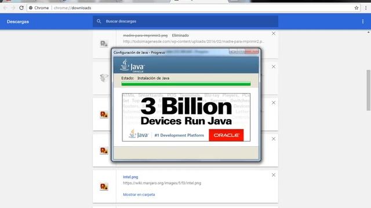This screenshot has width=371, height=208.
Task: Bookmark this page with the star icon
Action: click(x=357, y=8)
